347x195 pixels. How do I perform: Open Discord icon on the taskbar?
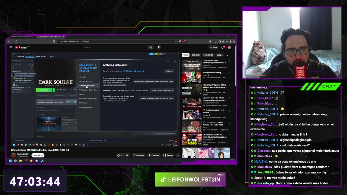click(37, 161)
